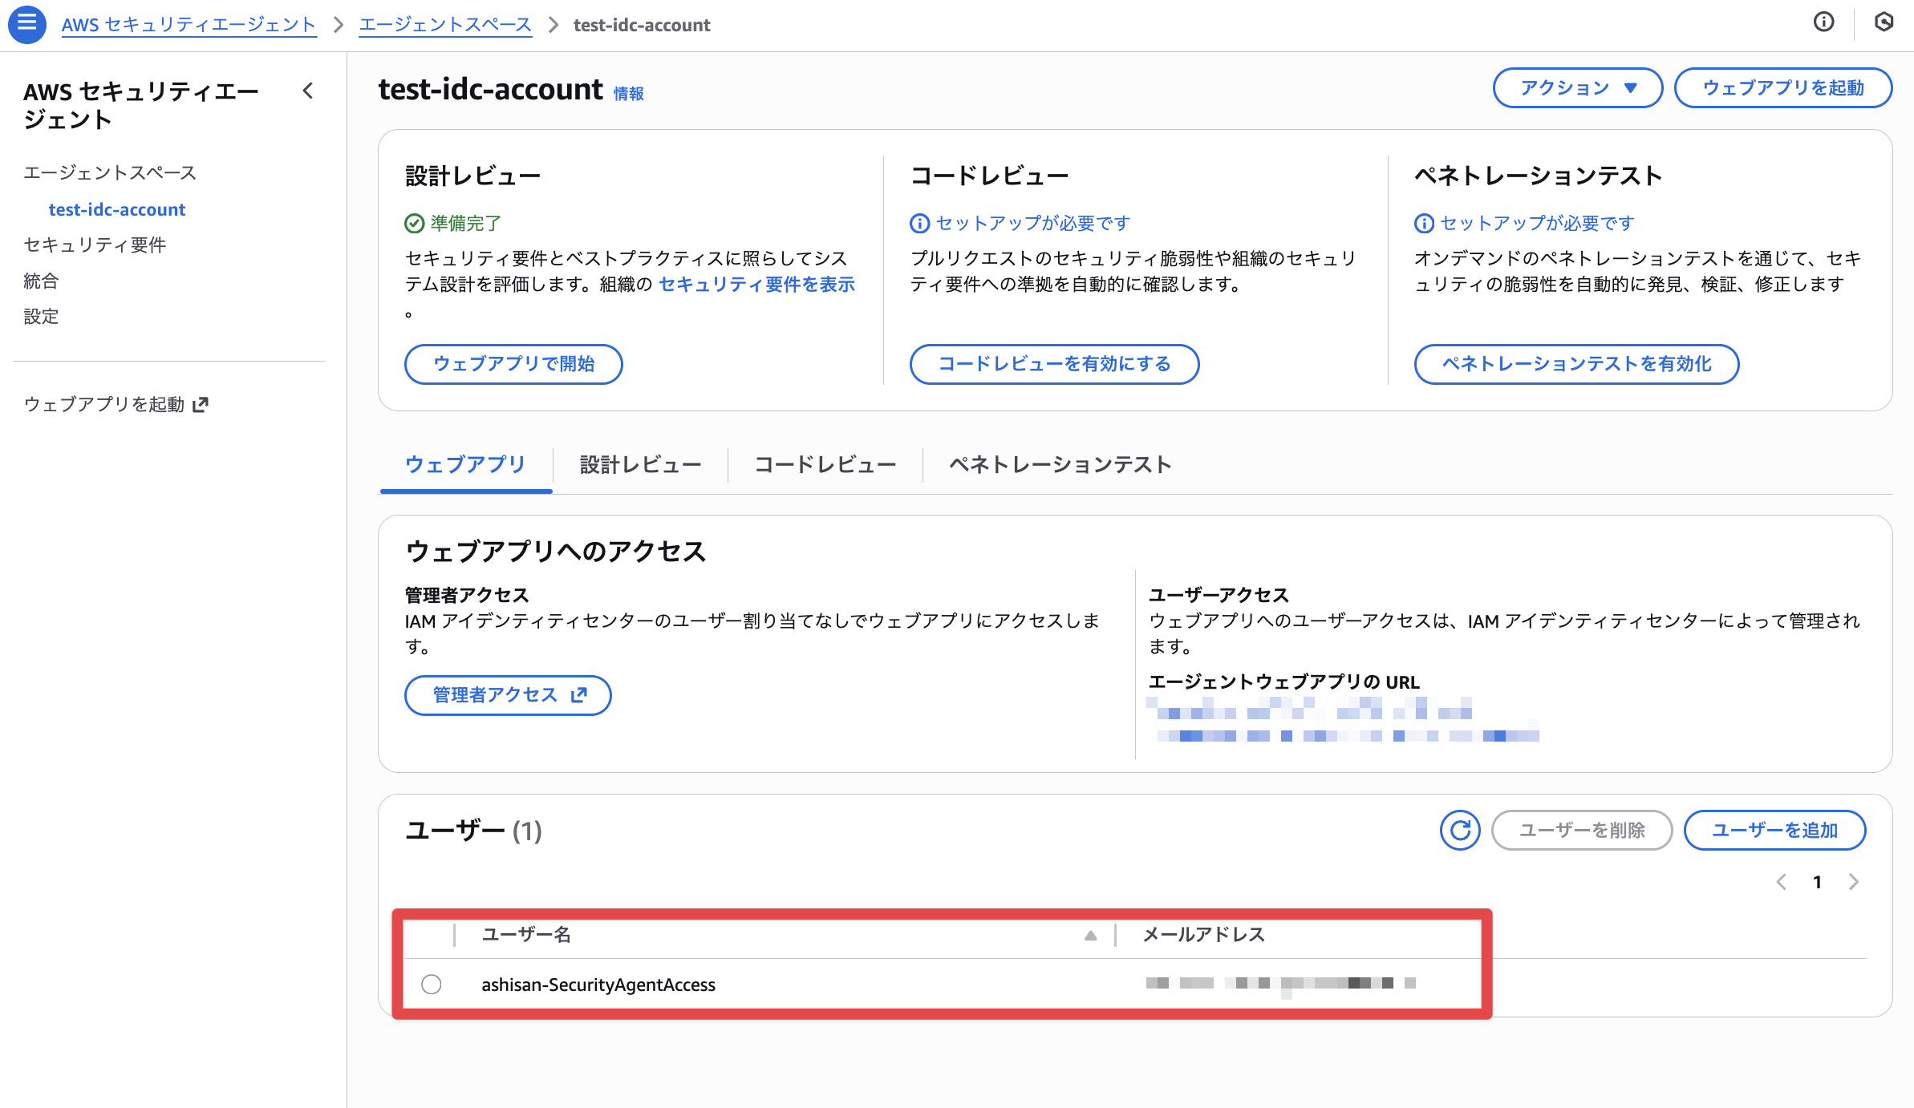The image size is (1914, 1108).
Task: Collapse the side navigation panel
Action: (x=308, y=91)
